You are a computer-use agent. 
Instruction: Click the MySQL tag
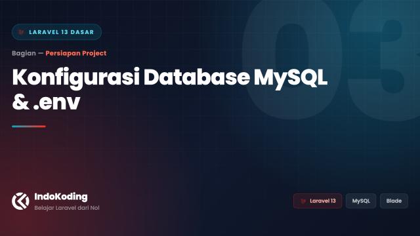pos(361,201)
